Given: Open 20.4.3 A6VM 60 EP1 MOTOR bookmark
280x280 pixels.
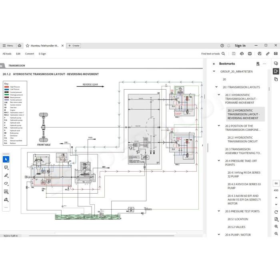Looking at the screenshot, I should (244, 200).
